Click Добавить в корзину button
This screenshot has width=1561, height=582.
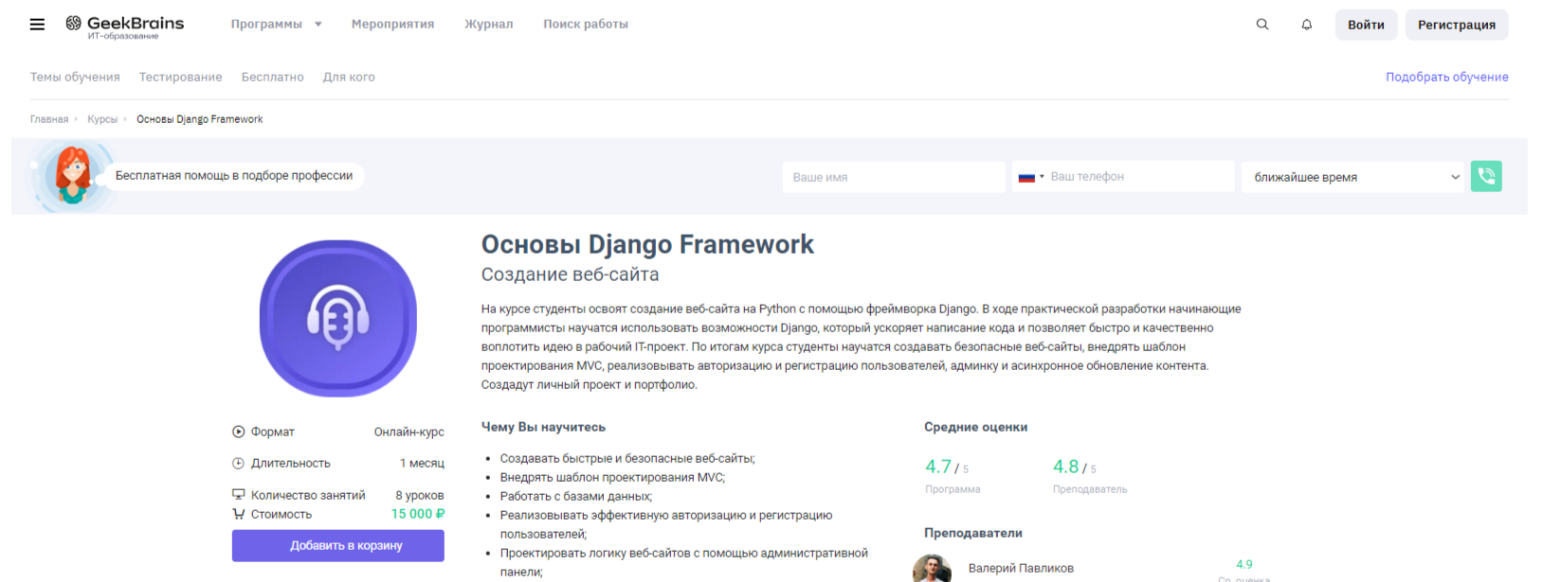[338, 546]
